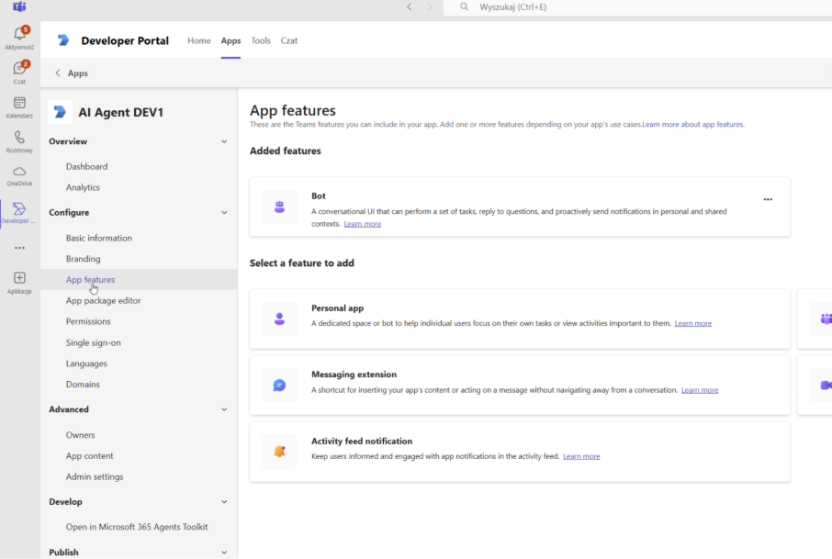Switch to the Home tab
The width and height of the screenshot is (832, 559).
coord(199,40)
